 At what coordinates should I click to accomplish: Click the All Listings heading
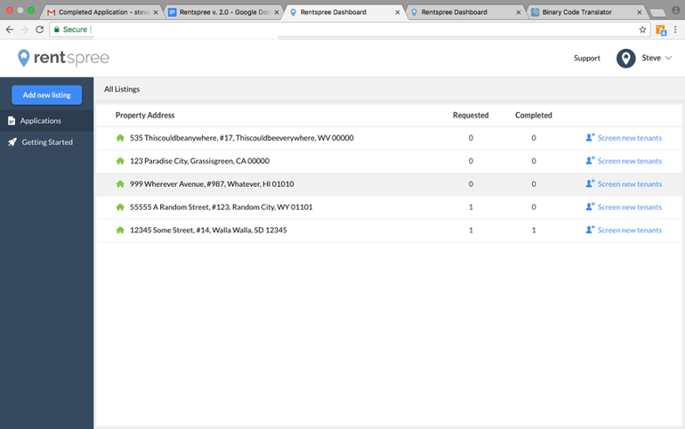(x=122, y=89)
